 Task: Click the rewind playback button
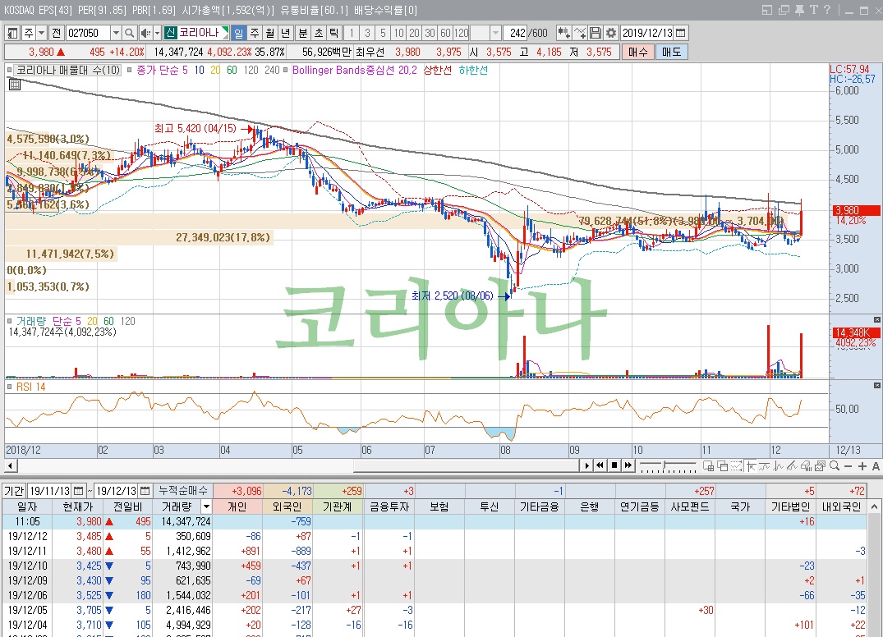click(600, 465)
